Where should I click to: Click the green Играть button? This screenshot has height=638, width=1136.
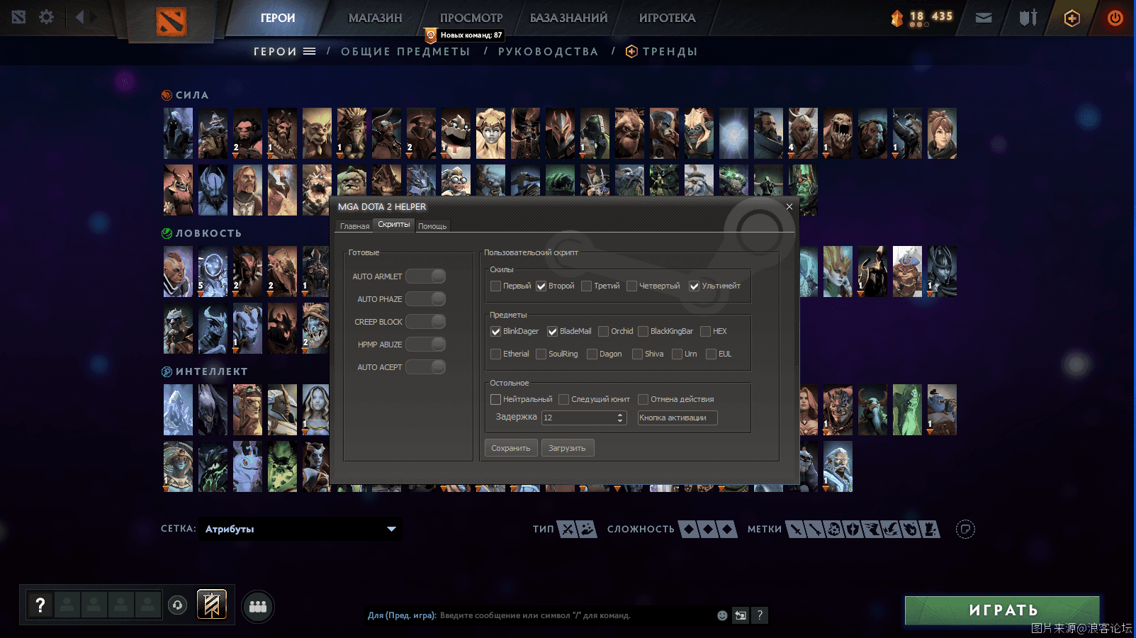tap(1002, 610)
